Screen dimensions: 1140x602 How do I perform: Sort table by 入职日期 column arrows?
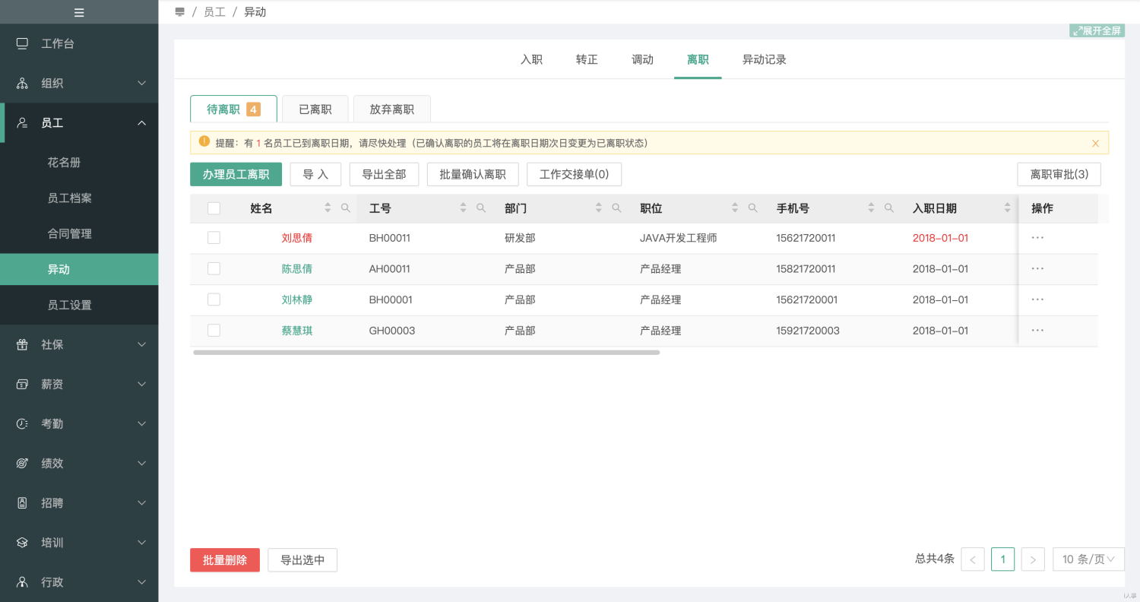(x=1008, y=208)
